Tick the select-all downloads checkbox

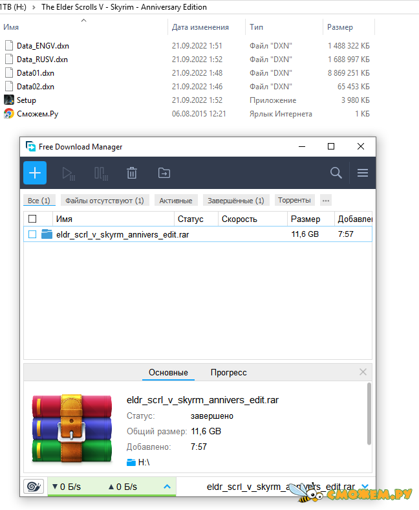32,219
